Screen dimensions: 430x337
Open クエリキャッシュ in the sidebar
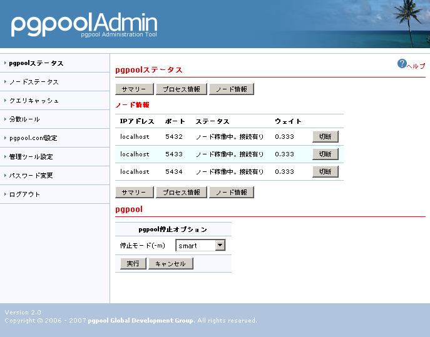(x=34, y=101)
